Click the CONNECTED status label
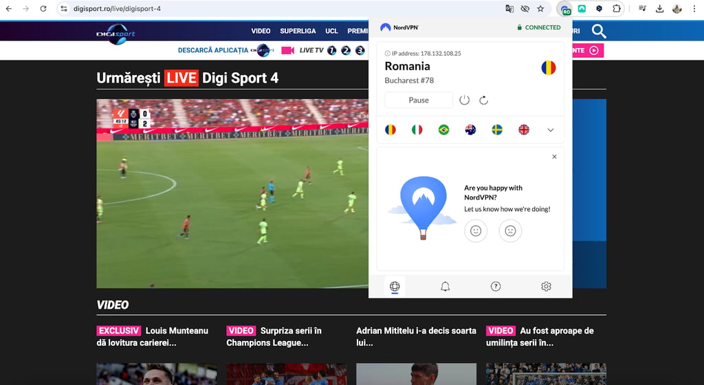This screenshot has width=704, height=385. [539, 27]
